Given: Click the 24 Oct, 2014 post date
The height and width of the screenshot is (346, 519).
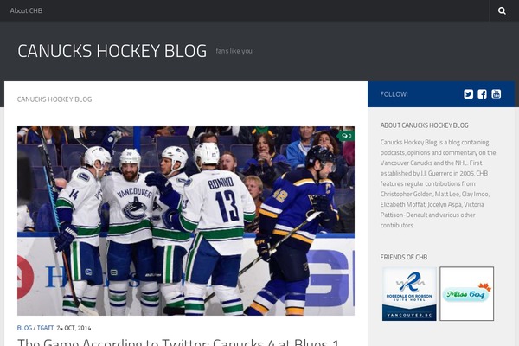Looking at the screenshot, I should [x=74, y=328].
